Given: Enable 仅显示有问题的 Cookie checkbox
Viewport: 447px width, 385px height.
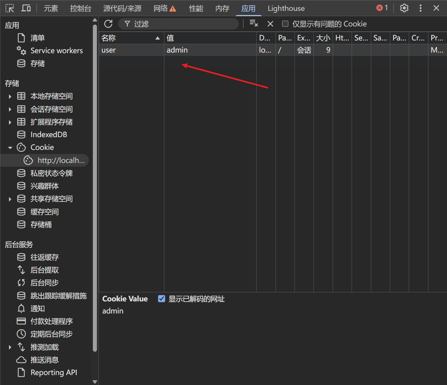Looking at the screenshot, I should pos(285,24).
